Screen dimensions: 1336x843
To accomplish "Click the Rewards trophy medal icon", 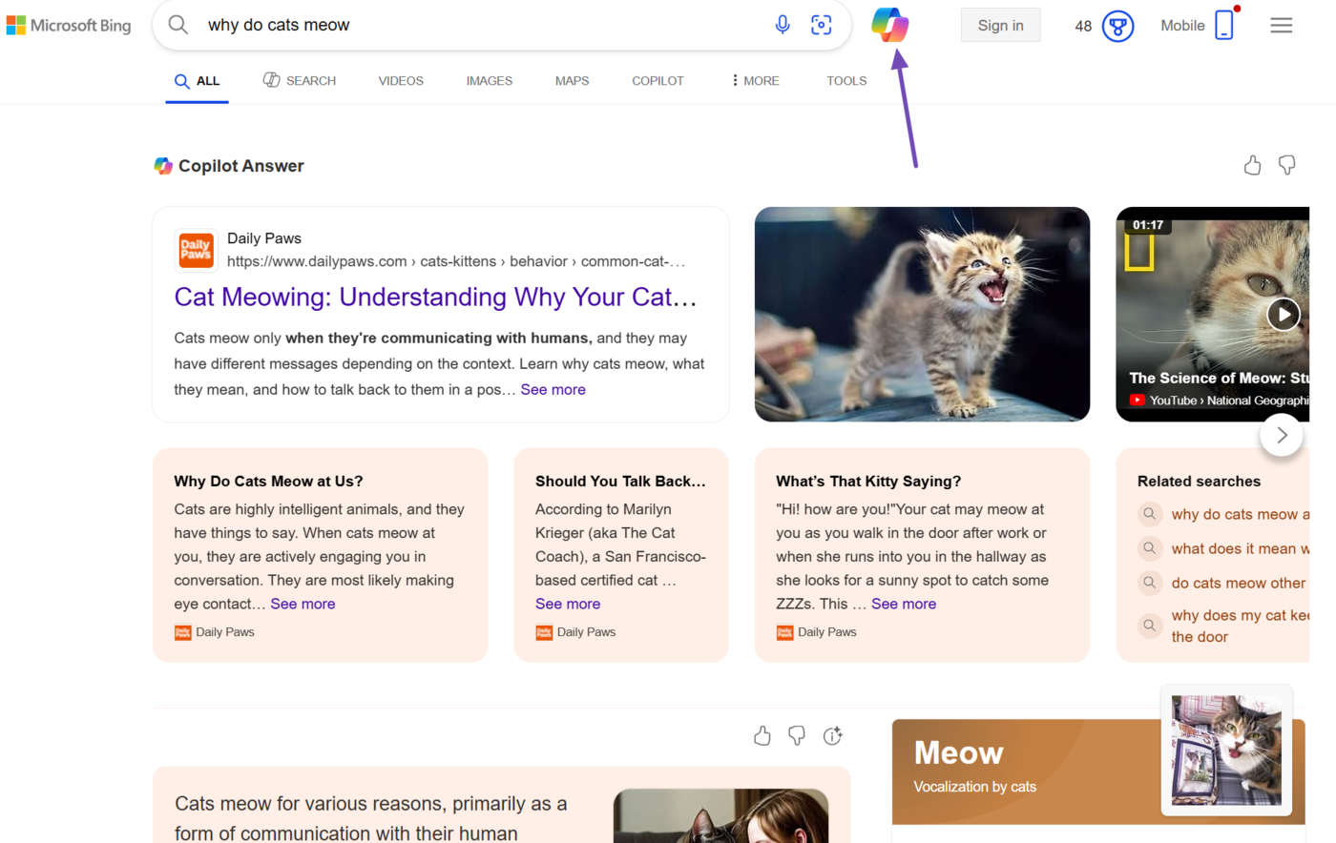I will click(x=1117, y=26).
